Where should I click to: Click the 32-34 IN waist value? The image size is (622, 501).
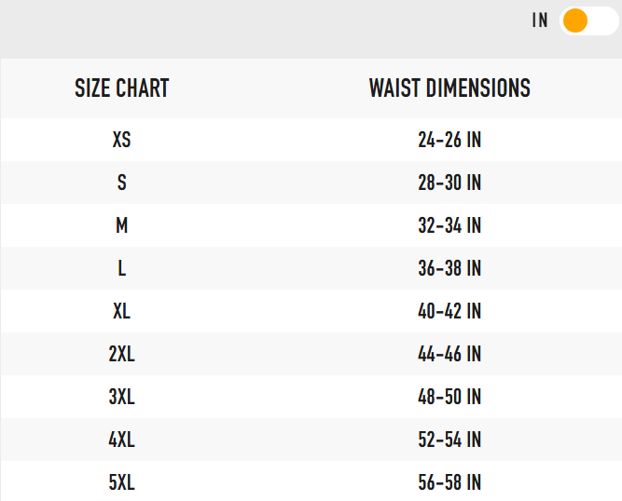449,225
